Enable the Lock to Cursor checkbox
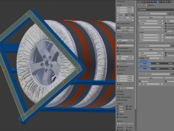This screenshot has height=131, width=174. pyautogui.click(x=118, y=48)
